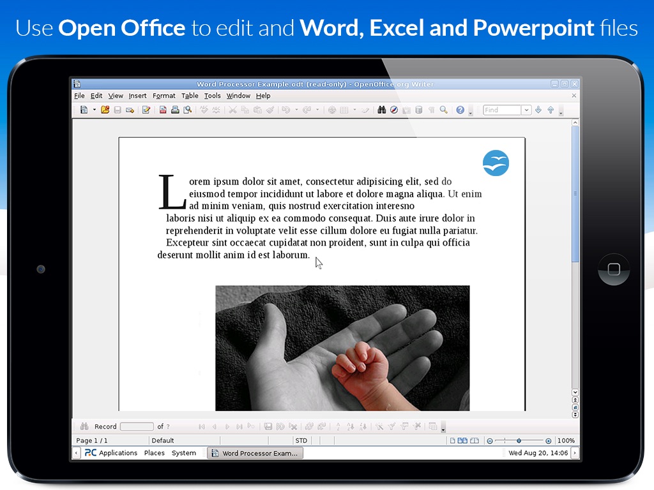Expand the New document dropdown arrow
This screenshot has height=490, width=654.
click(x=95, y=110)
